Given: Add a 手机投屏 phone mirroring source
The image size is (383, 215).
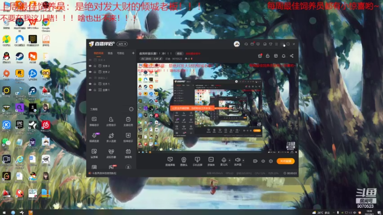Looking at the screenshot, I should (197, 161).
